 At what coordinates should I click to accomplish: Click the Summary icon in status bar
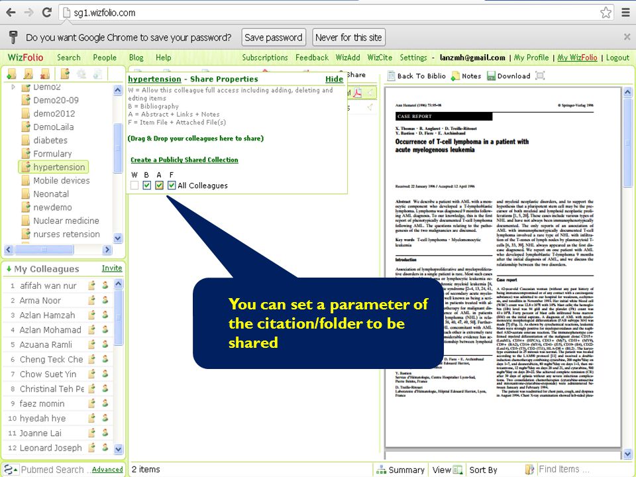[381, 470]
